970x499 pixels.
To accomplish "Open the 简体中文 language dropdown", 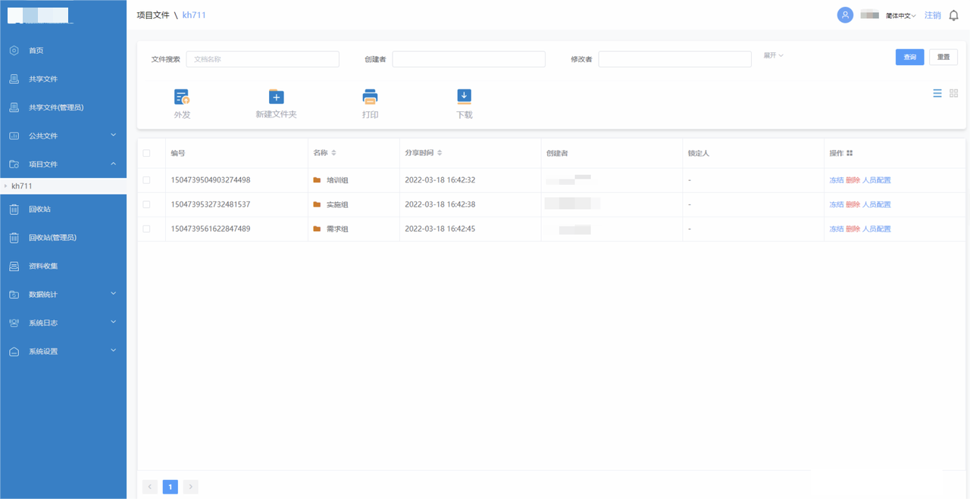I will (901, 15).
